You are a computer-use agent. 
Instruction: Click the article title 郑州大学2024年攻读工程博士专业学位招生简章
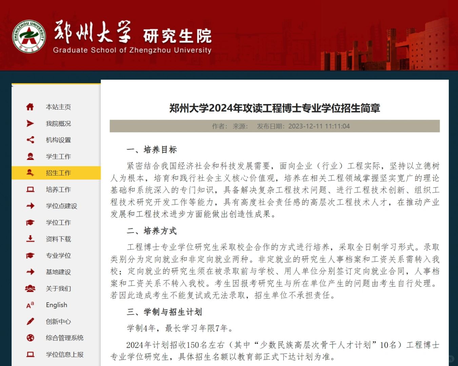click(275, 108)
